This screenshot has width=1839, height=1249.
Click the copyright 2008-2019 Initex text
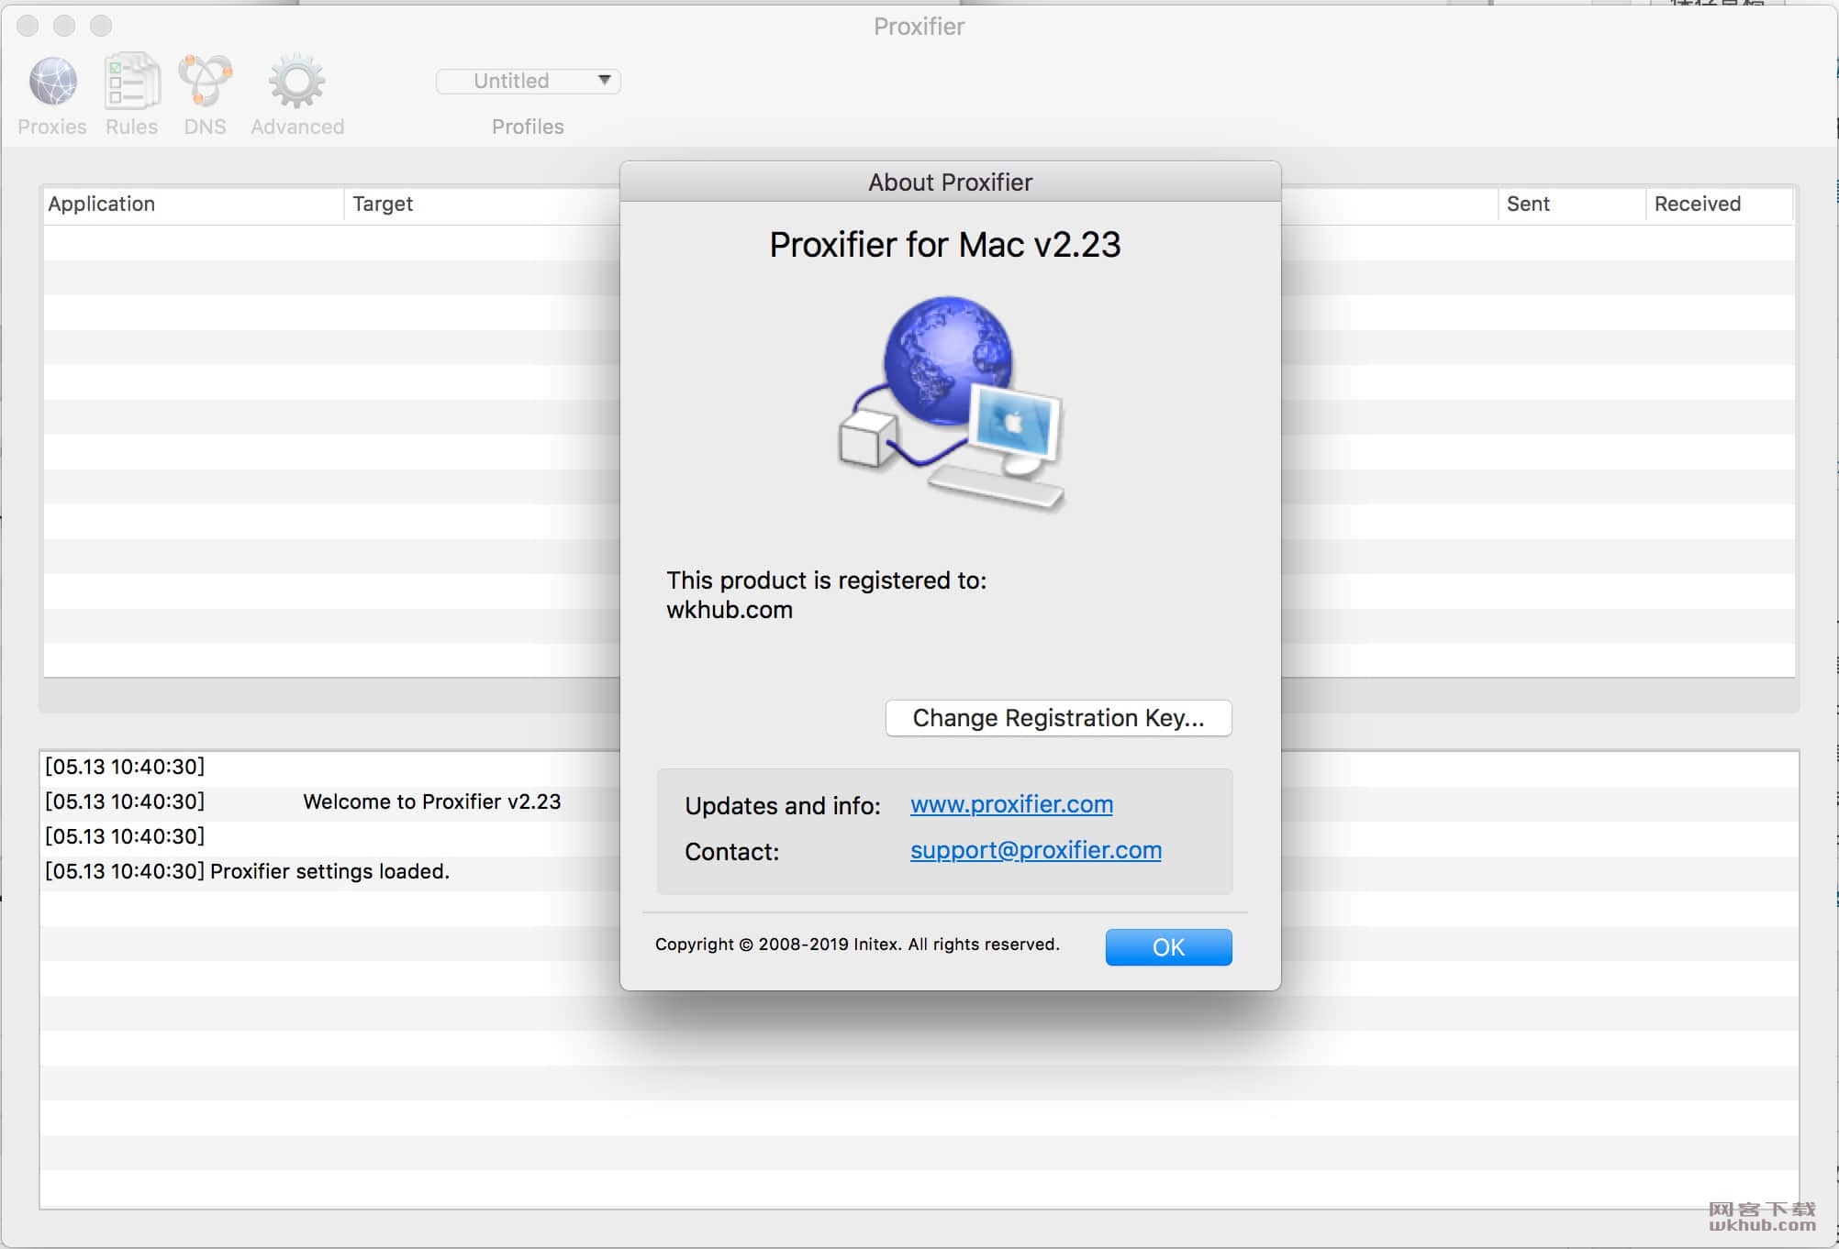pos(857,945)
